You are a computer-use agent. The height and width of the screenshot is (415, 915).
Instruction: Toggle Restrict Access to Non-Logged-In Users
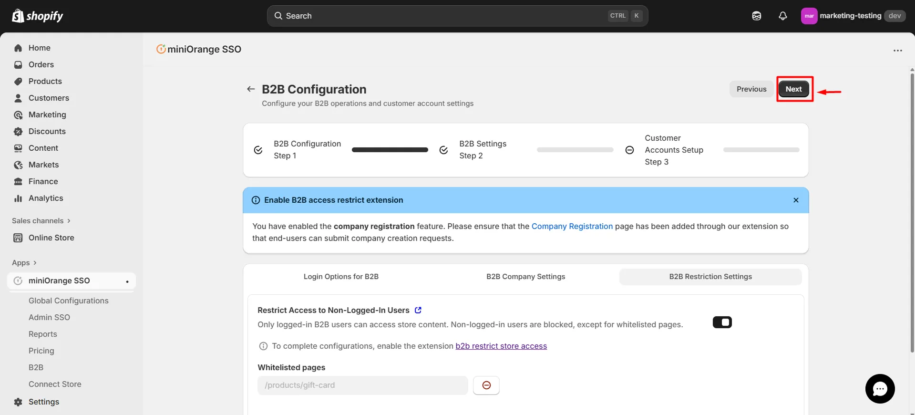tap(722, 322)
